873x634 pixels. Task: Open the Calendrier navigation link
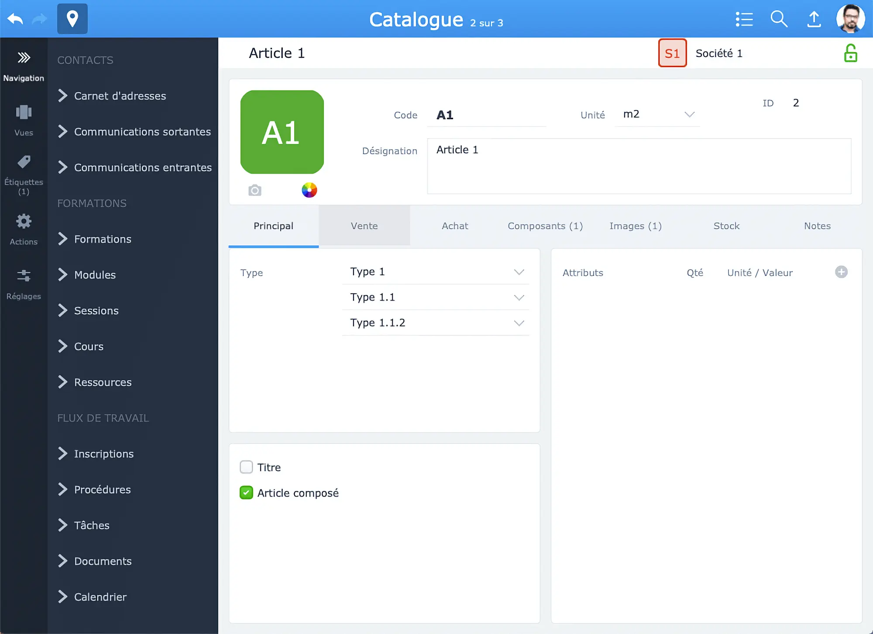point(100,597)
